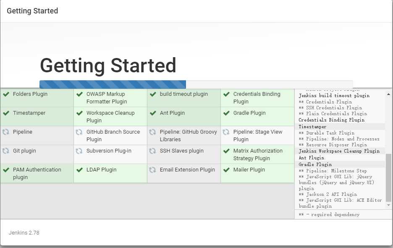Click the Matrix Authorization Strategy checkmark icon
The height and width of the screenshot is (248, 393).
tap(226, 151)
